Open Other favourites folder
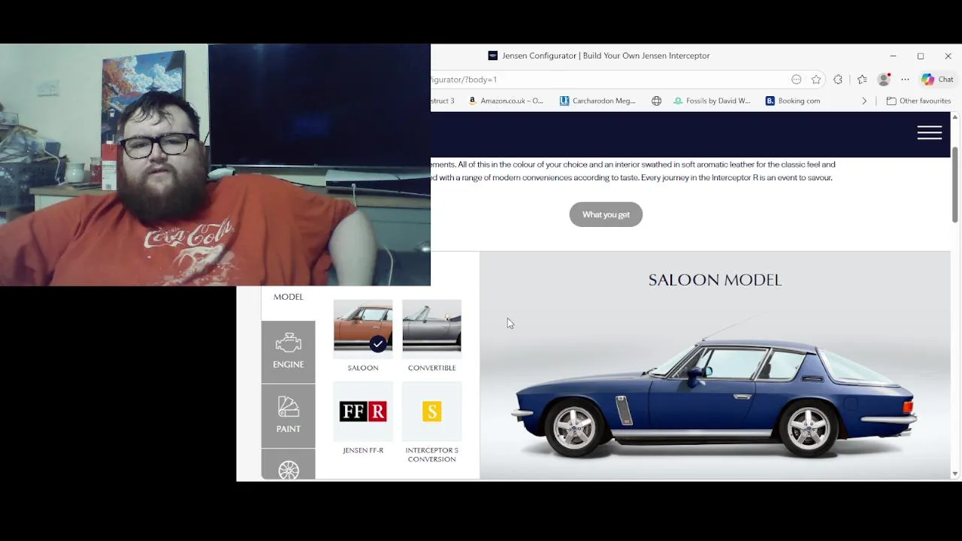The image size is (962, 541). (x=918, y=101)
